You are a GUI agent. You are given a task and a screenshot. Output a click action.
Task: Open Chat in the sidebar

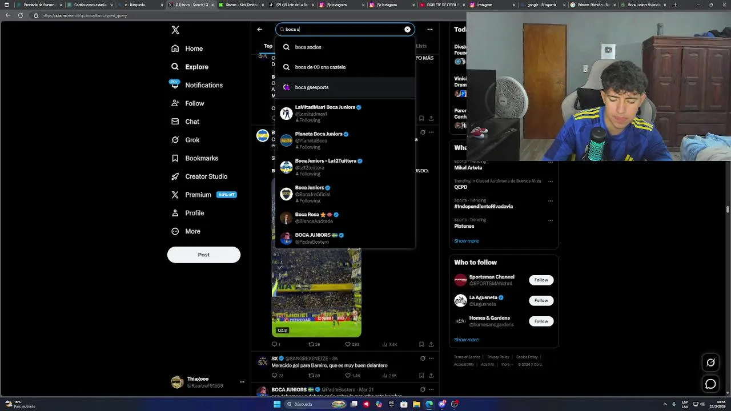[x=186, y=122]
